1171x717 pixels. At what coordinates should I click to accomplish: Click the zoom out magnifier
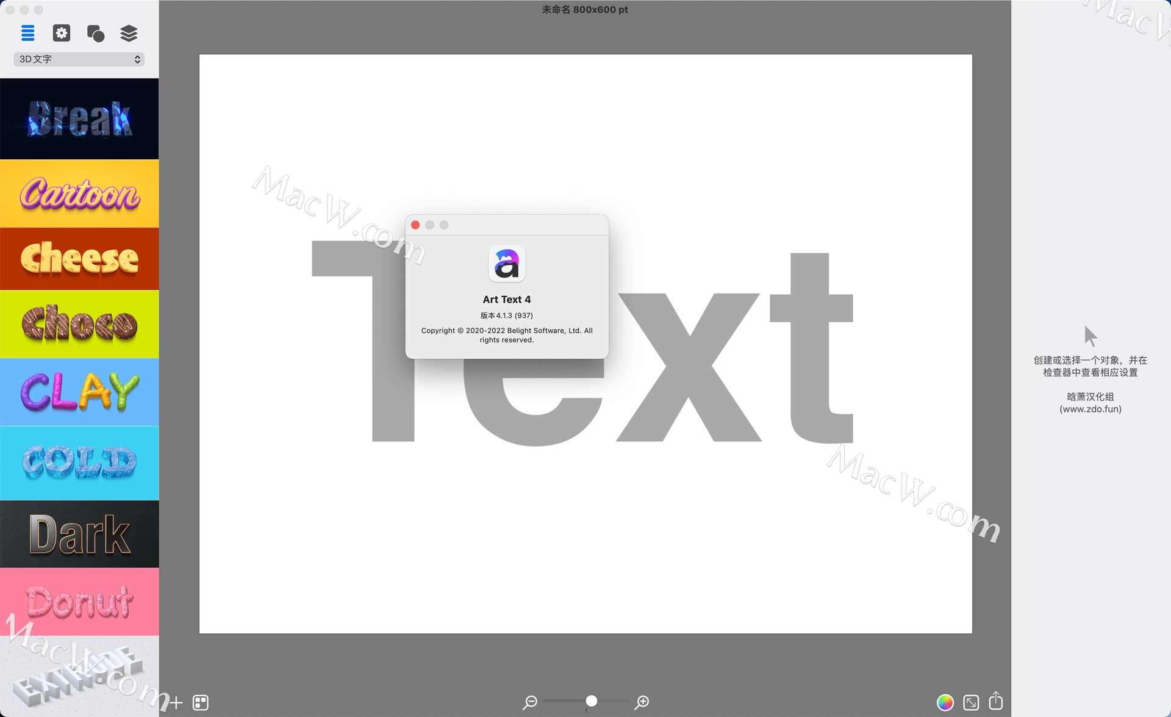pyautogui.click(x=530, y=702)
